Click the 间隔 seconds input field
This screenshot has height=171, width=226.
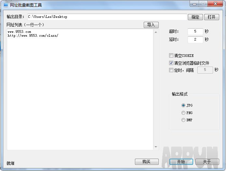[x=205, y=70]
